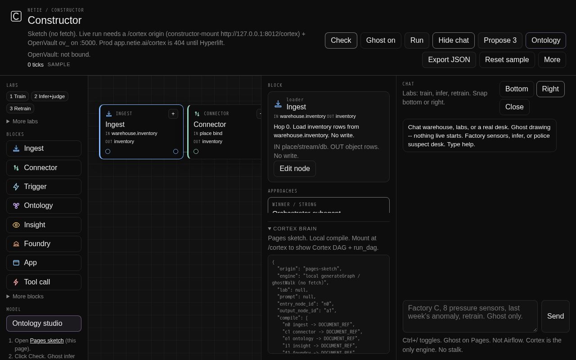Click the Connector node's icon on canvas

tap(197, 114)
